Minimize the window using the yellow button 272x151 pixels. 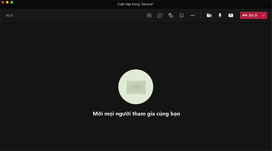[x=7, y=2]
